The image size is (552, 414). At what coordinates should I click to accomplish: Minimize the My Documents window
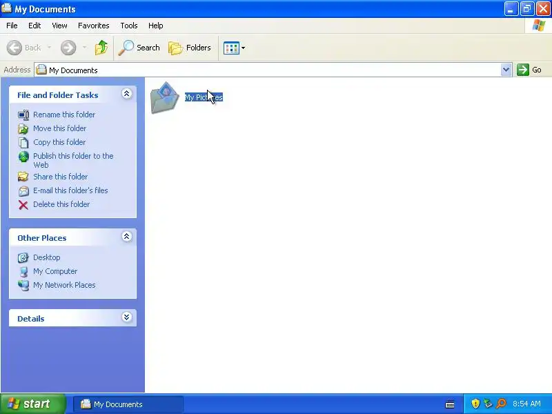[x=511, y=9]
